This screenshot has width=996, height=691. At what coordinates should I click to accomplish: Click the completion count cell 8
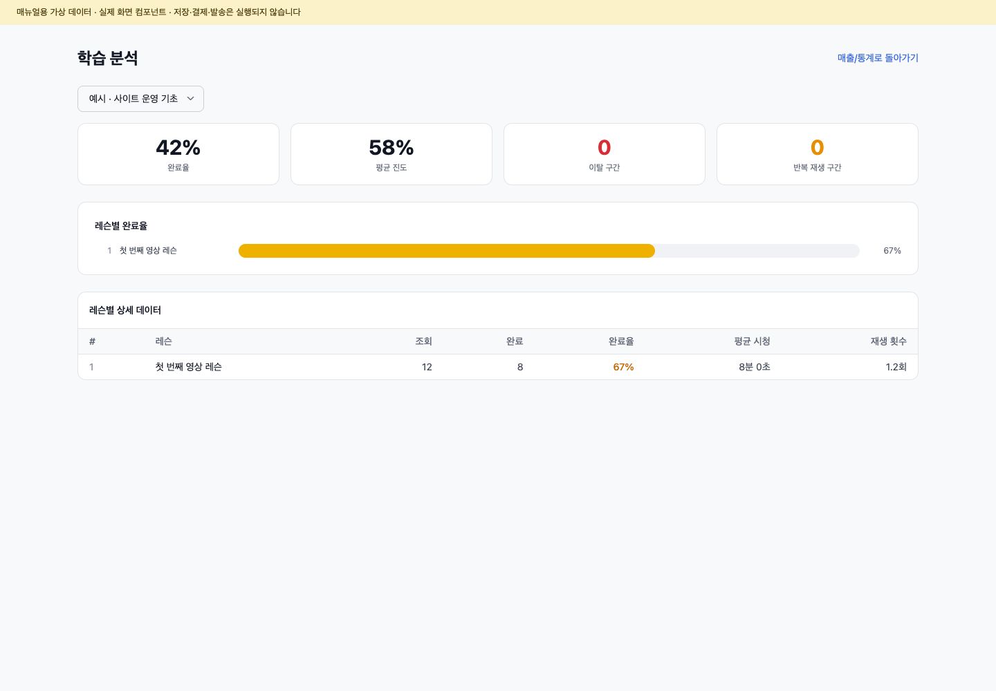point(520,367)
